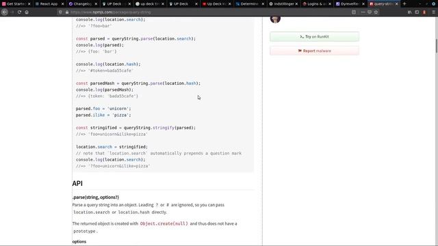Close the Dyrevelfær tab

tap(363, 4)
